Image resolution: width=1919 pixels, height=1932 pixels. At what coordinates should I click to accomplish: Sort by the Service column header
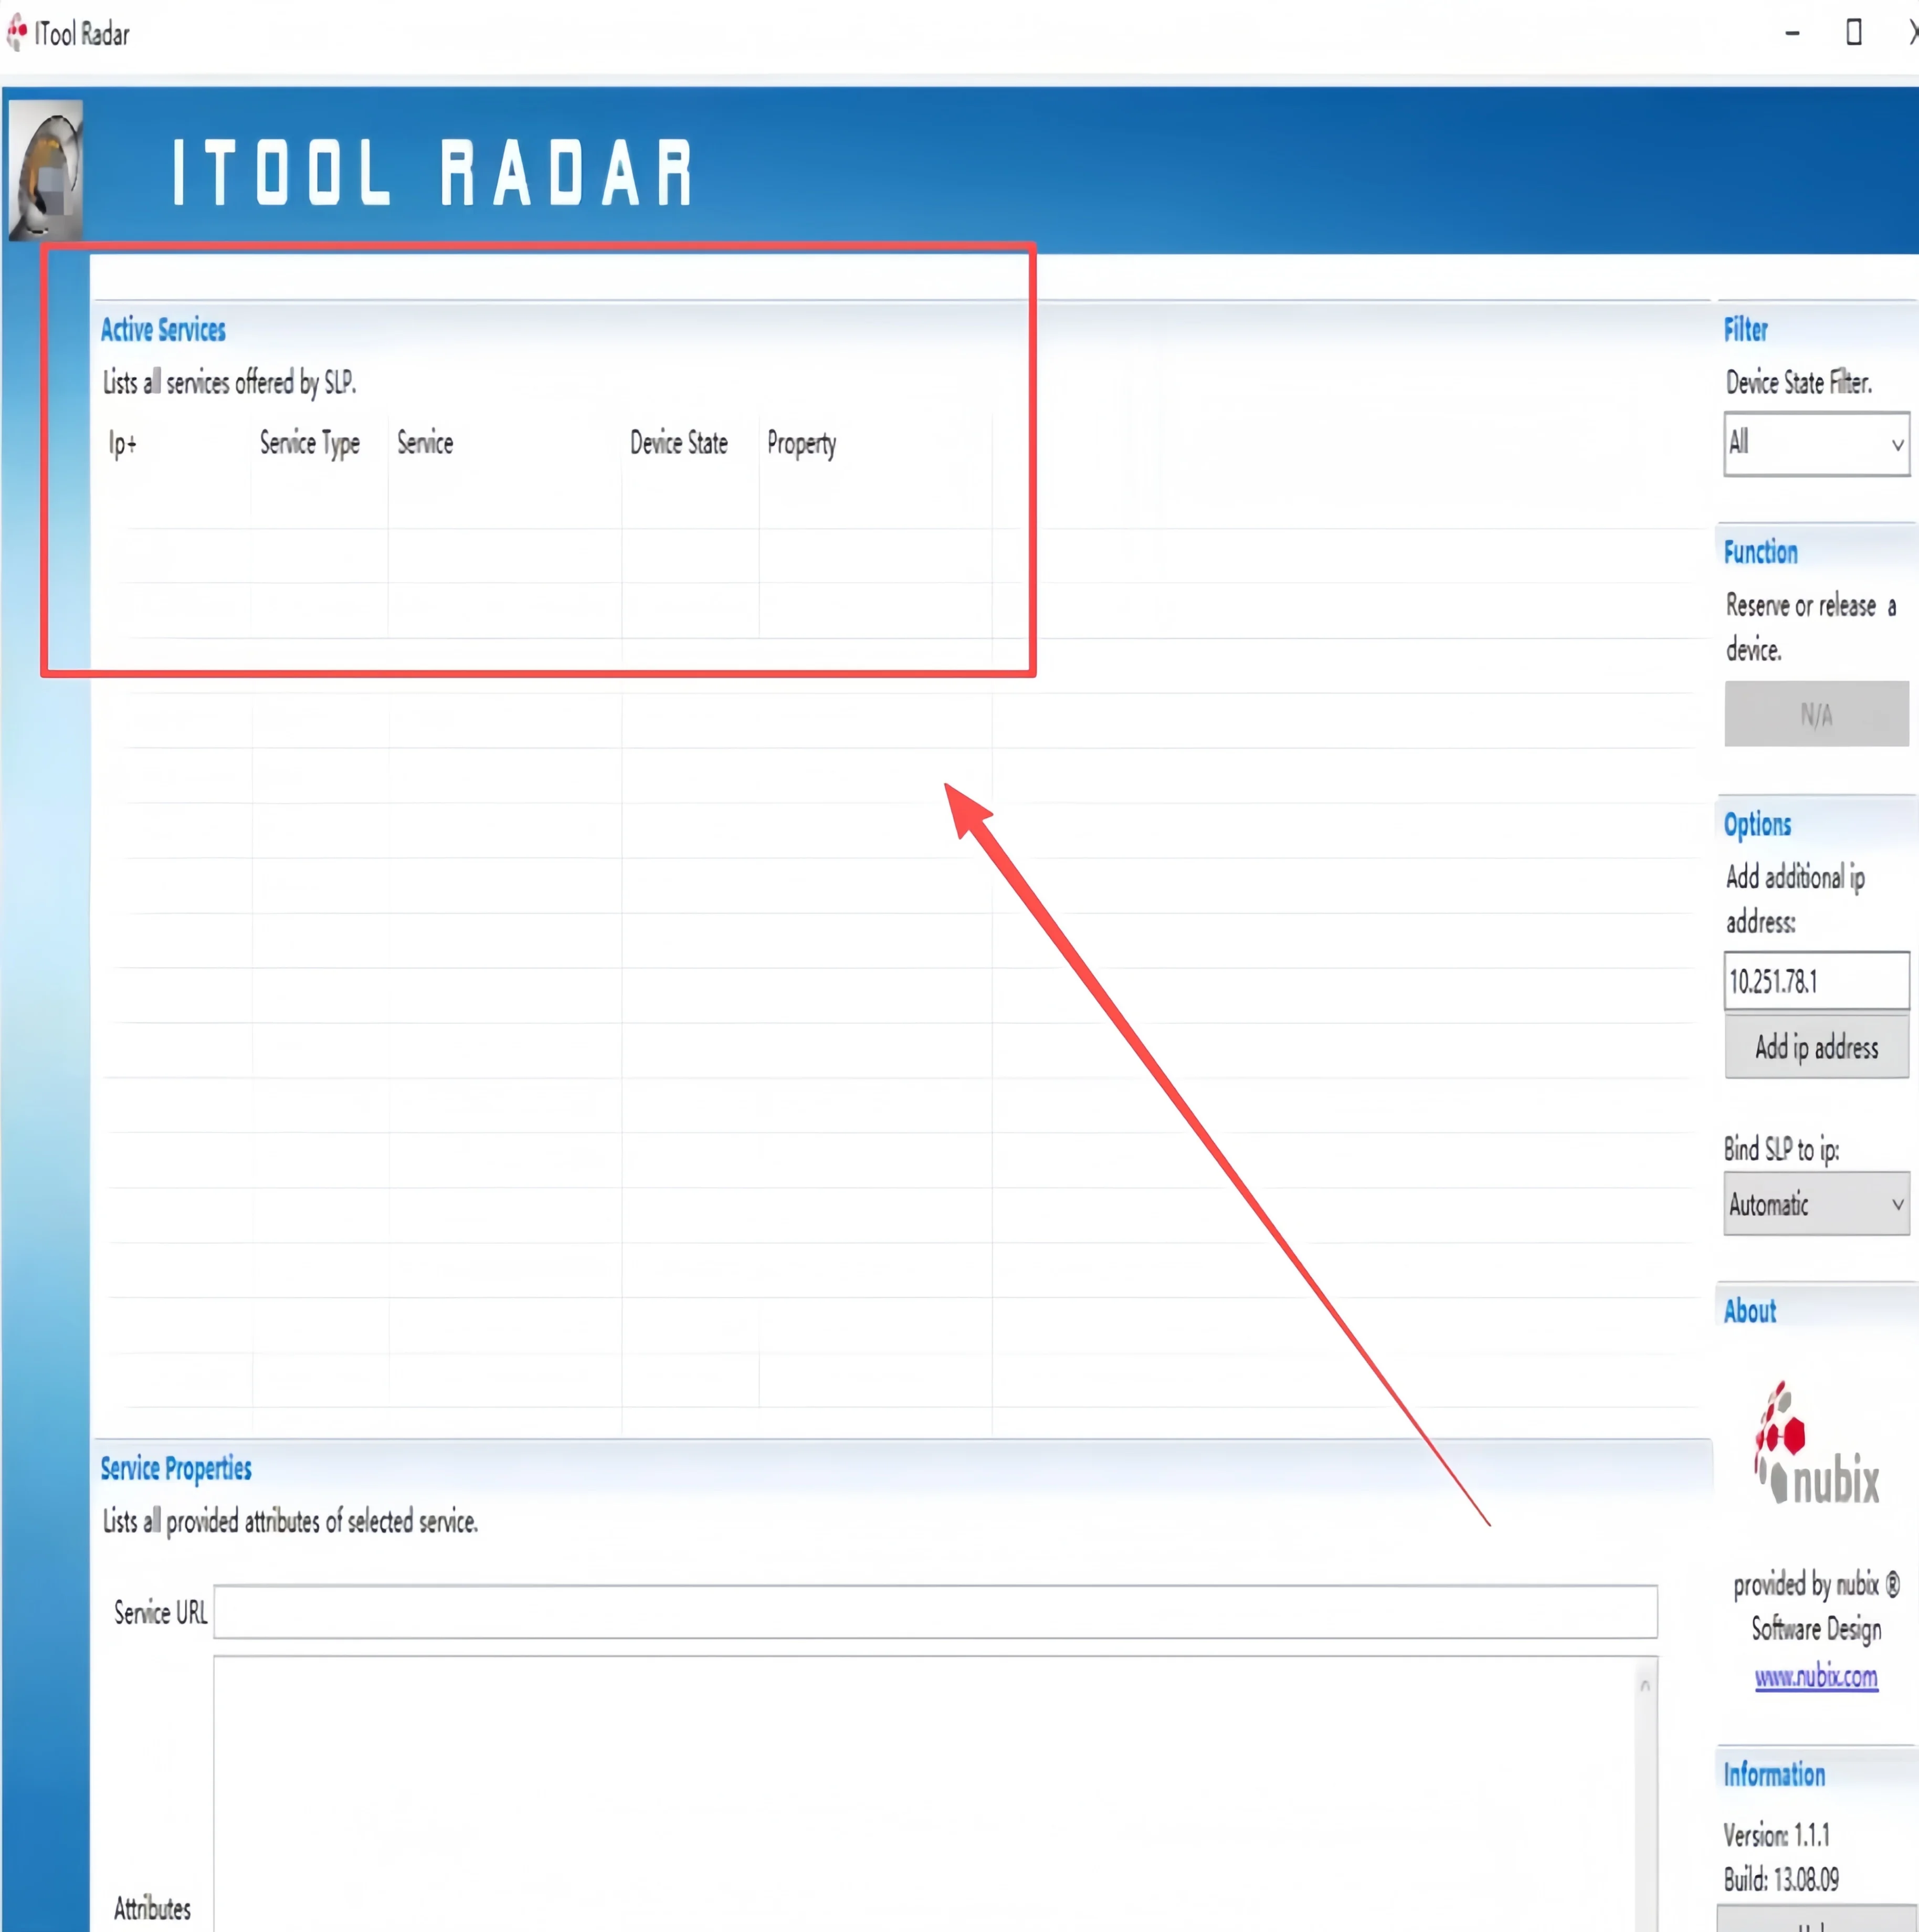(x=425, y=443)
